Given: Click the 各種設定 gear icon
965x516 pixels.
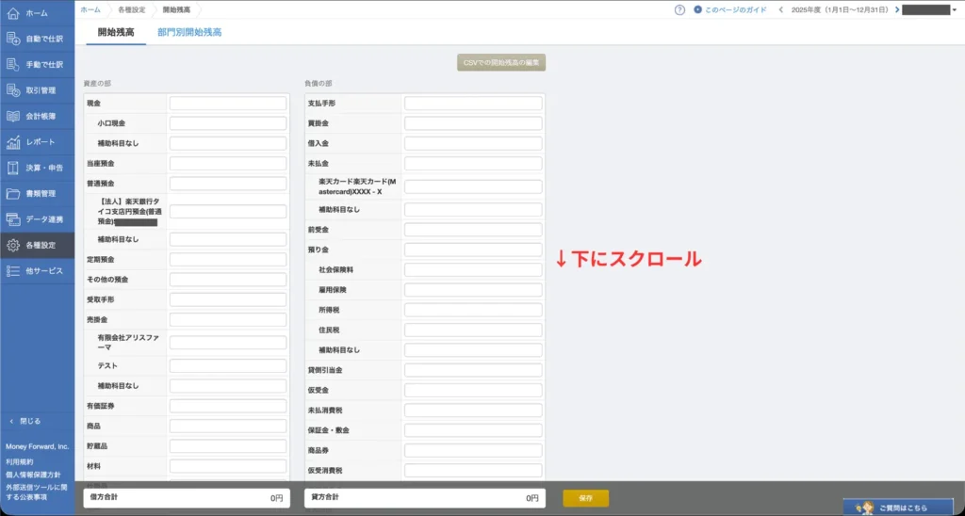Looking at the screenshot, I should tap(13, 246).
